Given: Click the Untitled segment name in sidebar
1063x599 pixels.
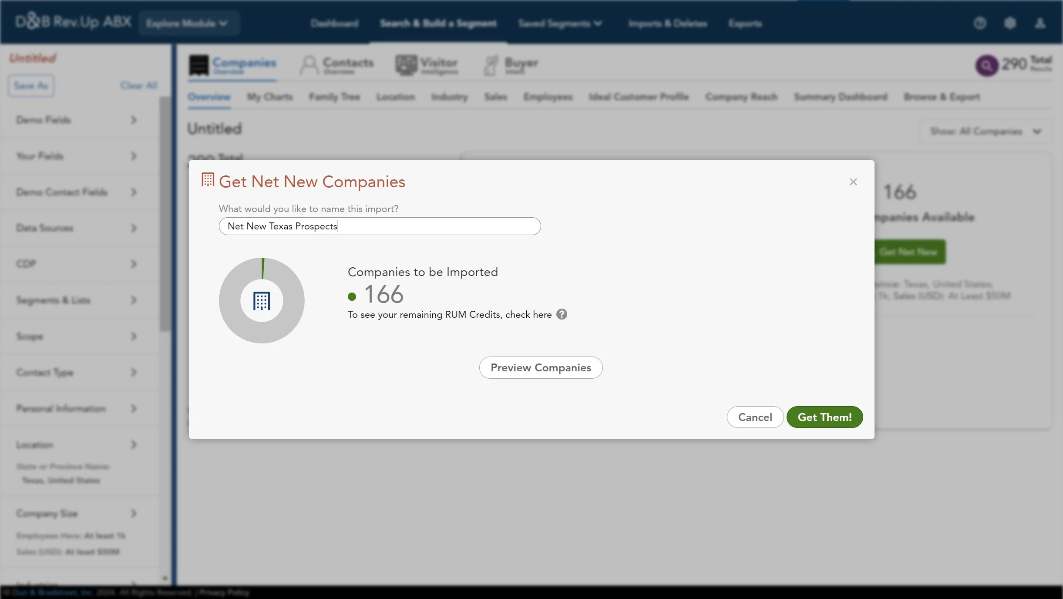Looking at the screenshot, I should (33, 58).
